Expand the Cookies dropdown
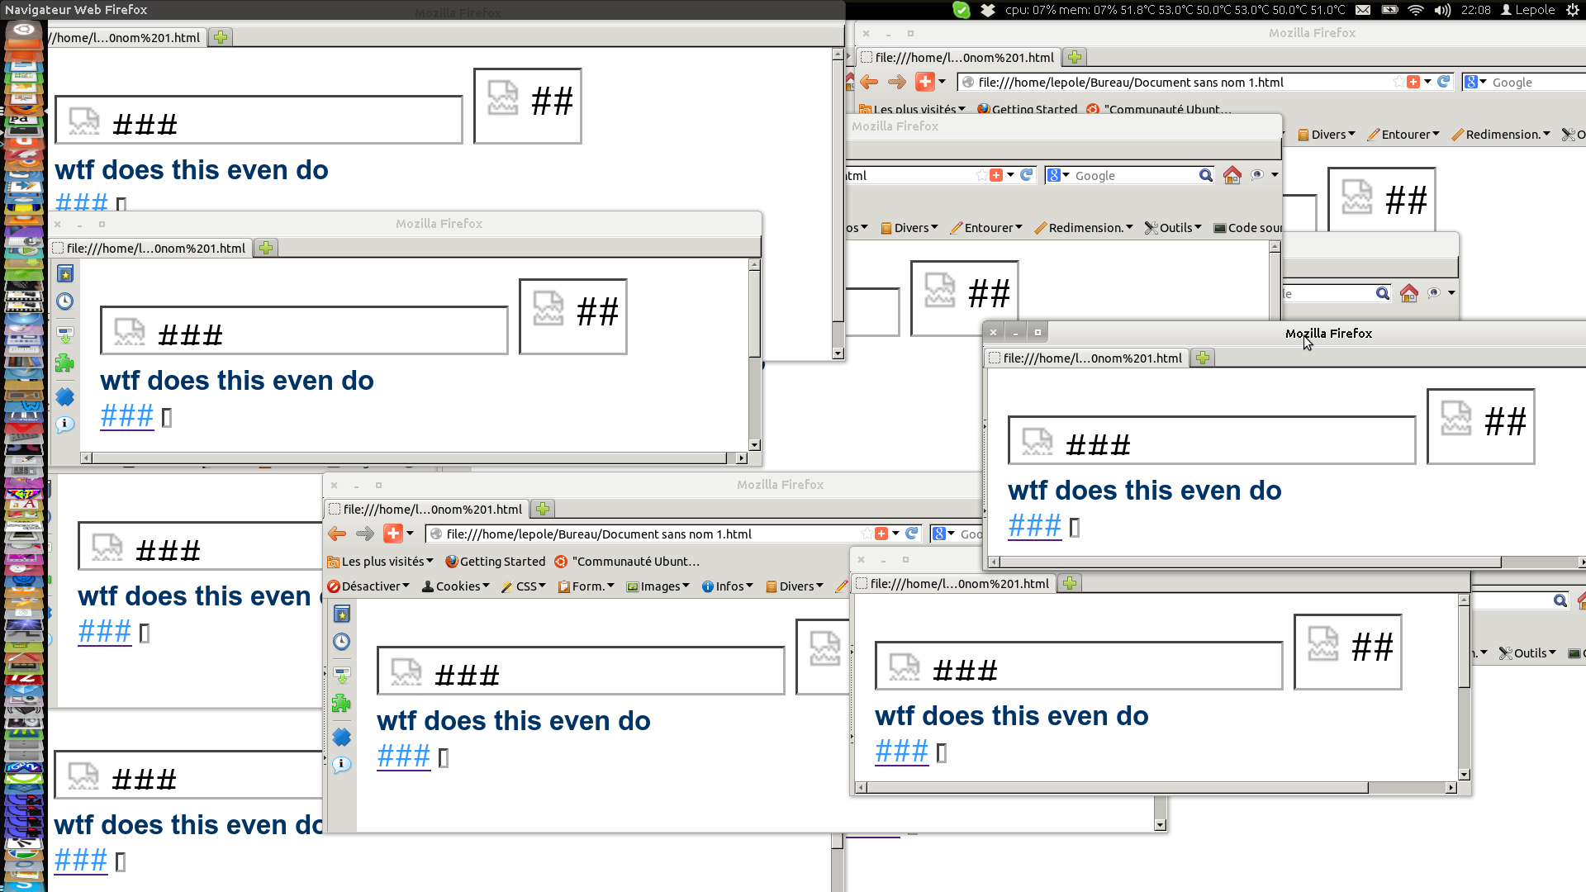Screen dimensions: 1586x892 (x=456, y=586)
